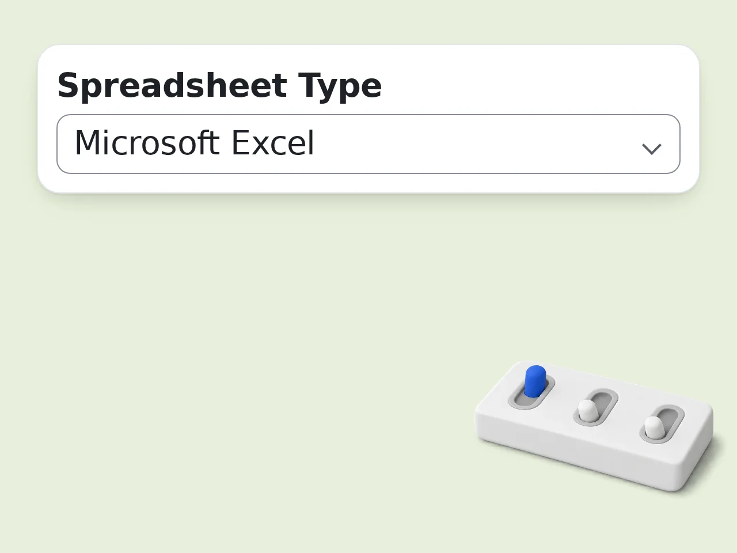Click the word Type in the heading
The width and height of the screenshot is (737, 553).
click(x=340, y=87)
